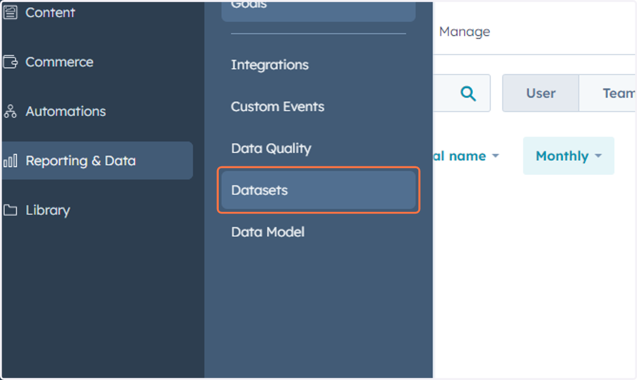This screenshot has width=637, height=380.
Task: Select the User toggle button
Action: (x=541, y=93)
